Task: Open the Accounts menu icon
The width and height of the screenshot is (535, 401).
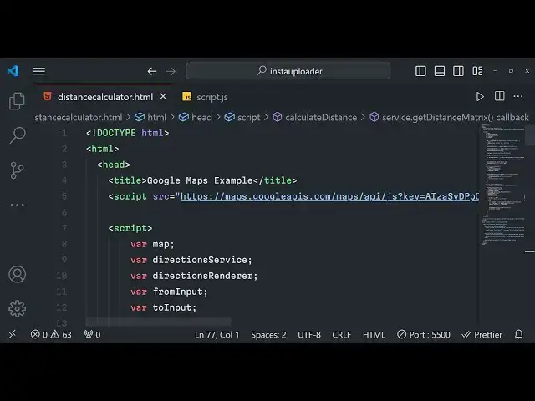Action: [17, 275]
